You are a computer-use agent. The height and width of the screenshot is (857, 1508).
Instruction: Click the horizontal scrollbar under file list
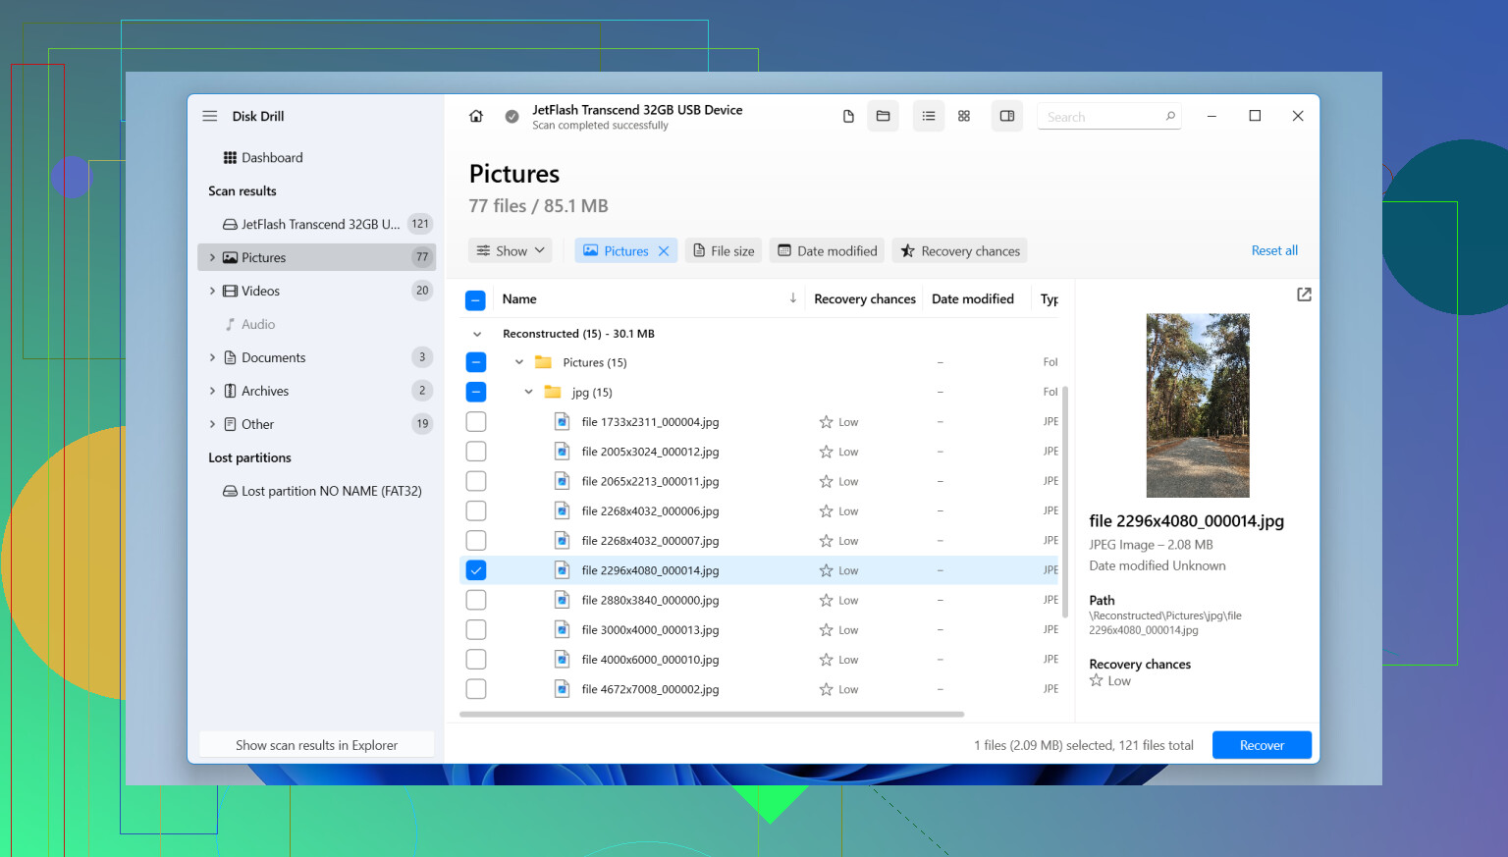click(712, 715)
